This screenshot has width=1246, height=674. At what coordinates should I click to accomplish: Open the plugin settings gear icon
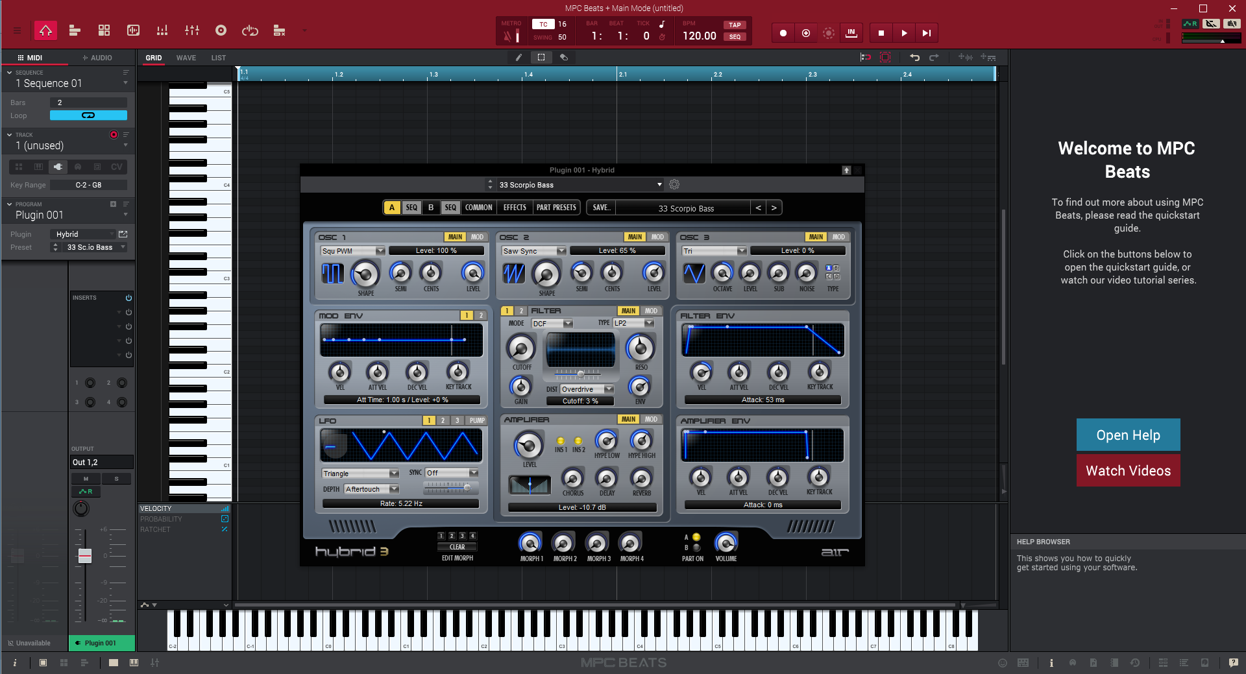(x=674, y=185)
